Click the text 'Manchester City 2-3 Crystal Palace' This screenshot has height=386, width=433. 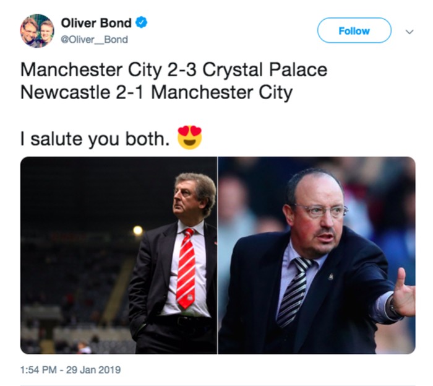pyautogui.click(x=173, y=70)
